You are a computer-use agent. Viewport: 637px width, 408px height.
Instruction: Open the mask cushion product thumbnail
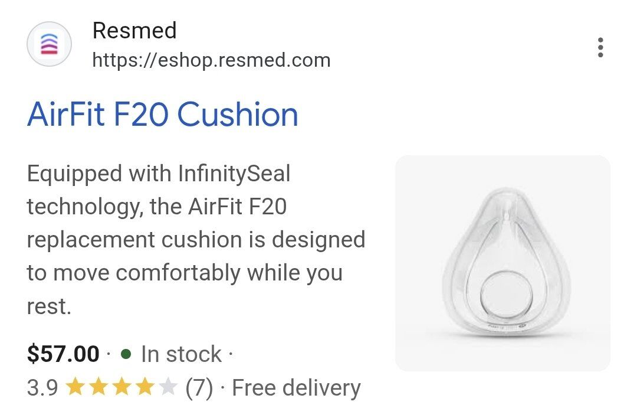(x=503, y=263)
